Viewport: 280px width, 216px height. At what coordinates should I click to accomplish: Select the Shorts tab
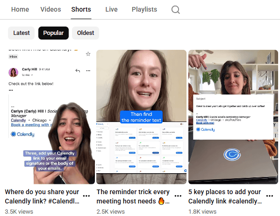coord(81,9)
